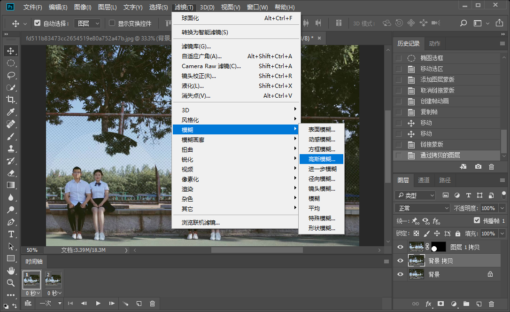Image resolution: width=510 pixels, height=312 pixels.
Task: Uncheck the 自动选择 checkbox
Action: [x=38, y=23]
